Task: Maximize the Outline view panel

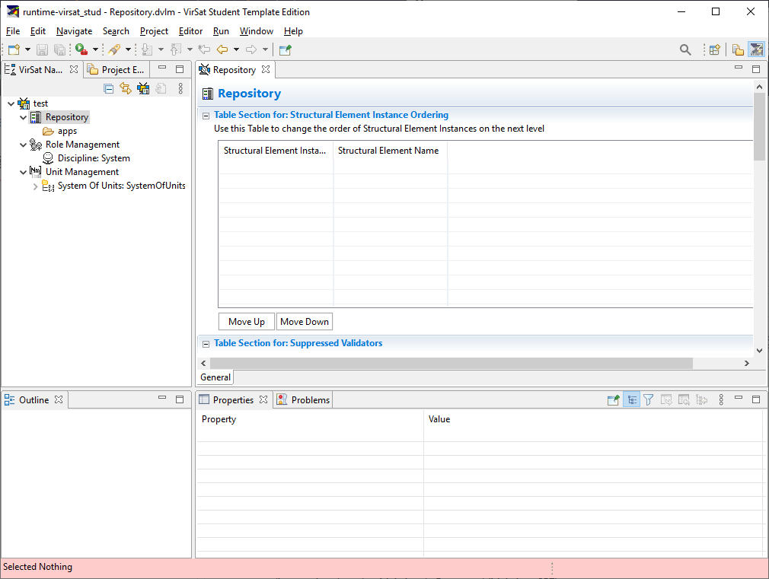Action: (180, 399)
